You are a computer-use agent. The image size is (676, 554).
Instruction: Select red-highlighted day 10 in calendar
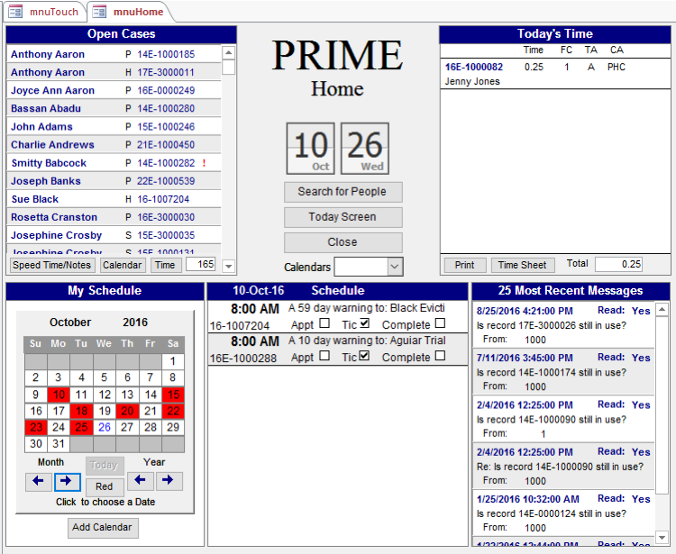[x=59, y=395]
